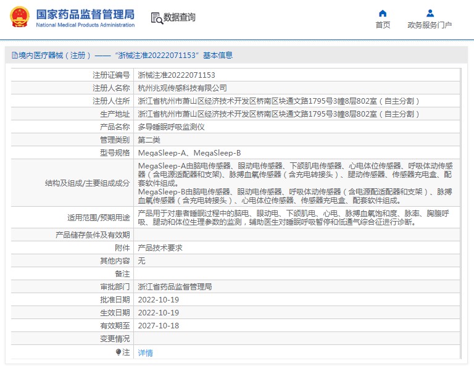Screen dimensions: 474x366
Task: Click the MegaSleep-A composition description line
Action: tap(296, 175)
